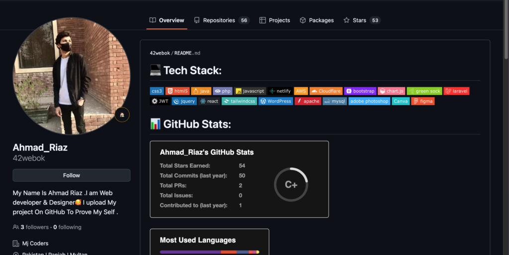Click the table icon on Projects tab
This screenshot has height=255, width=509.
click(x=262, y=20)
